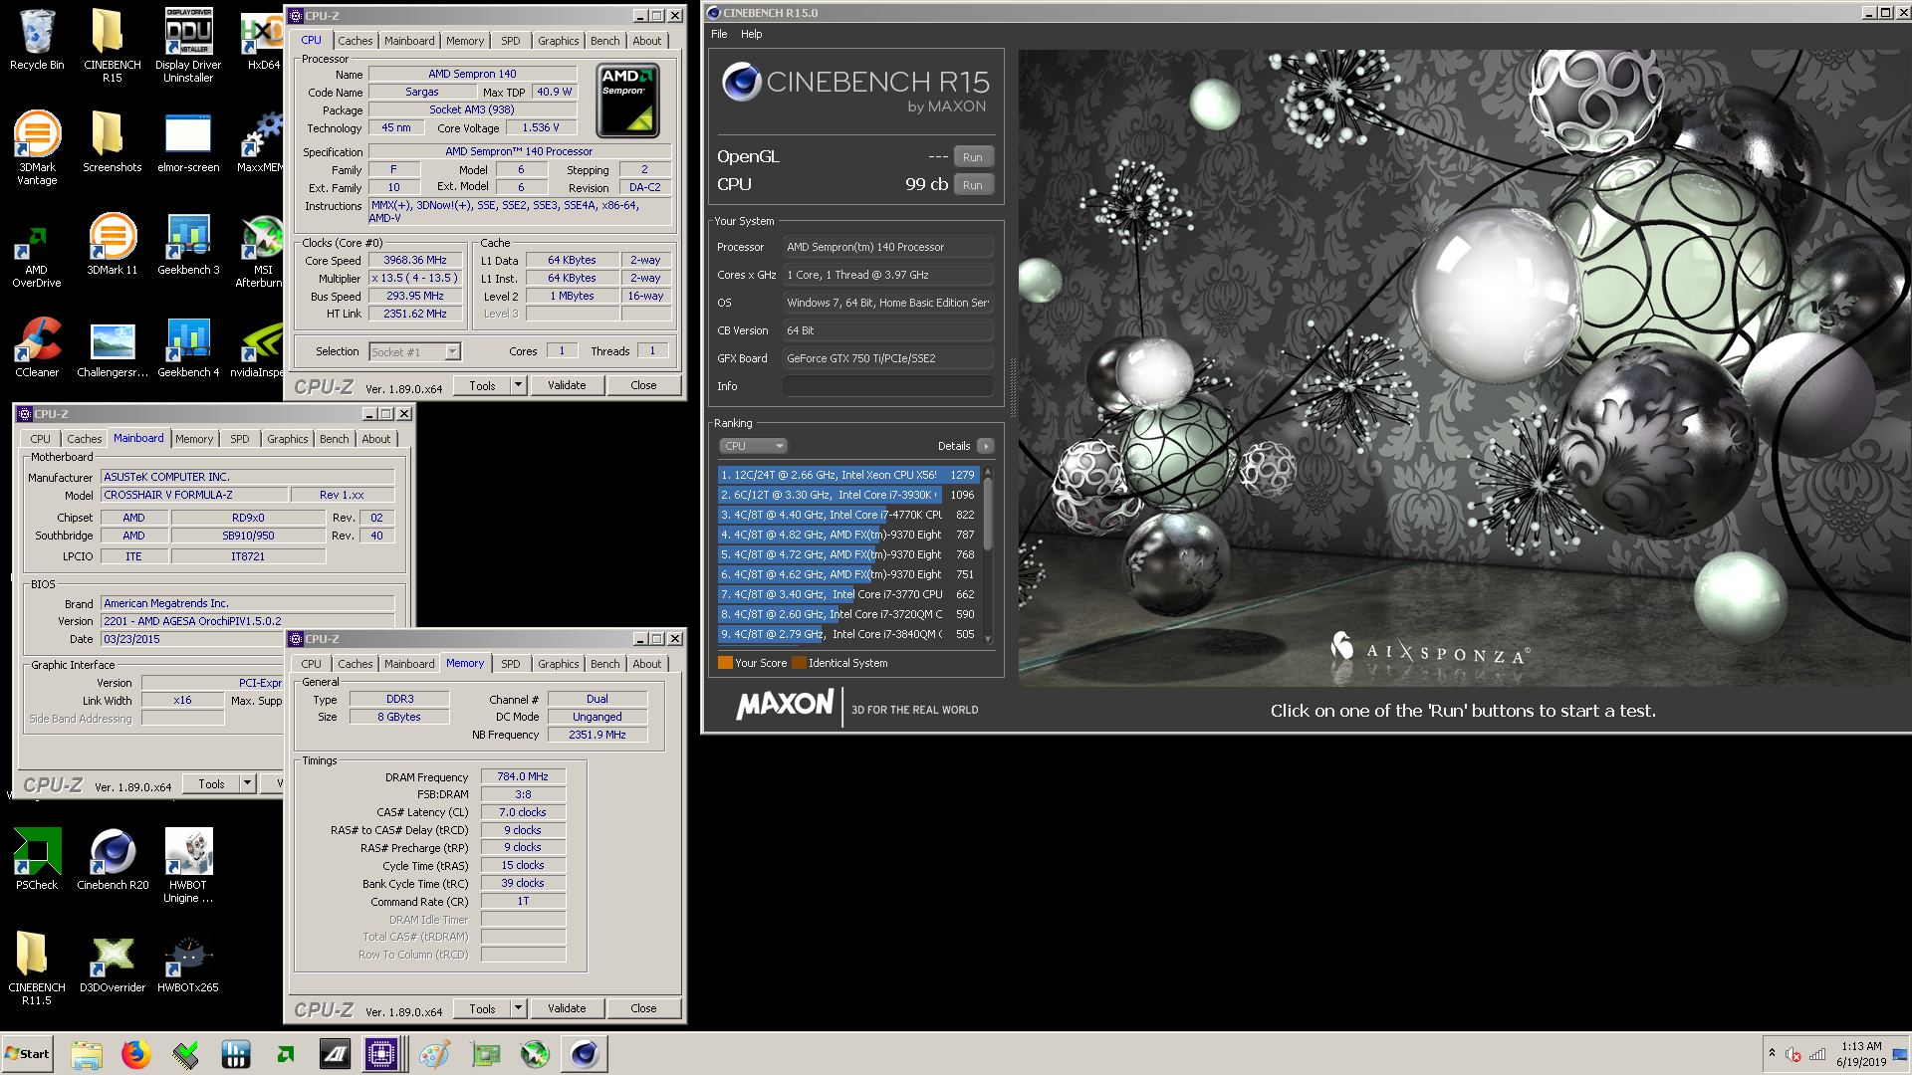1912x1075 pixels.
Task: Expand Tools dropdown arrow in Memory CPU-Z window
Action: (518, 1008)
